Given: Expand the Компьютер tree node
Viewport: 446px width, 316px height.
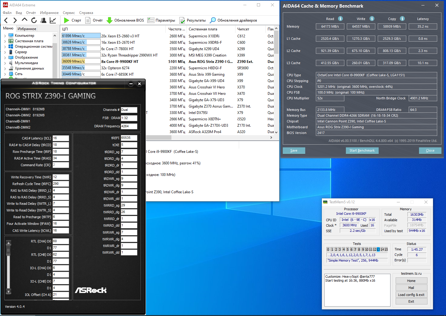Looking at the screenshot, I should (x=5, y=36).
